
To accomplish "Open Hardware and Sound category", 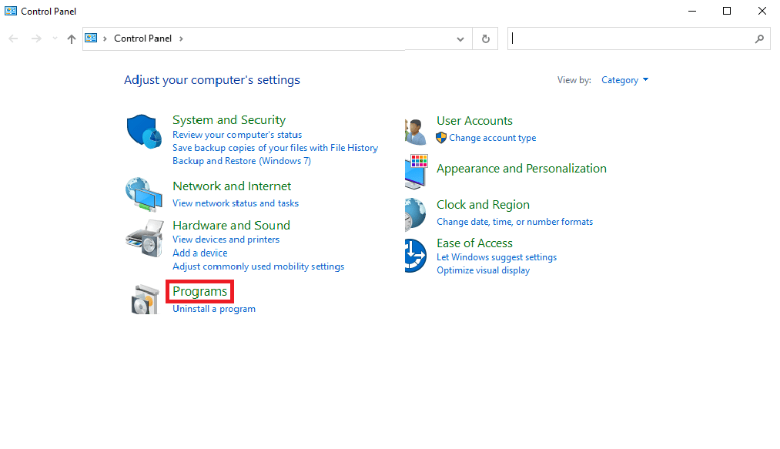I will (x=231, y=226).
